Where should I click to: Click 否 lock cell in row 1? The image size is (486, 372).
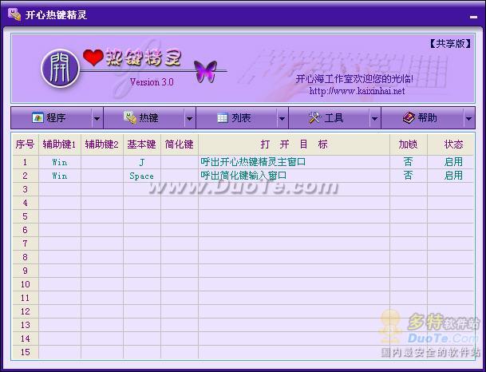pyautogui.click(x=409, y=162)
